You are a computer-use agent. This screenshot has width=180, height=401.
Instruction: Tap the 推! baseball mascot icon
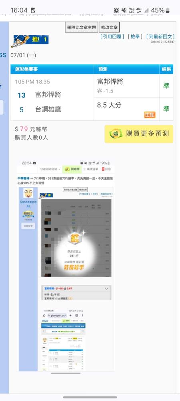pos(30,40)
